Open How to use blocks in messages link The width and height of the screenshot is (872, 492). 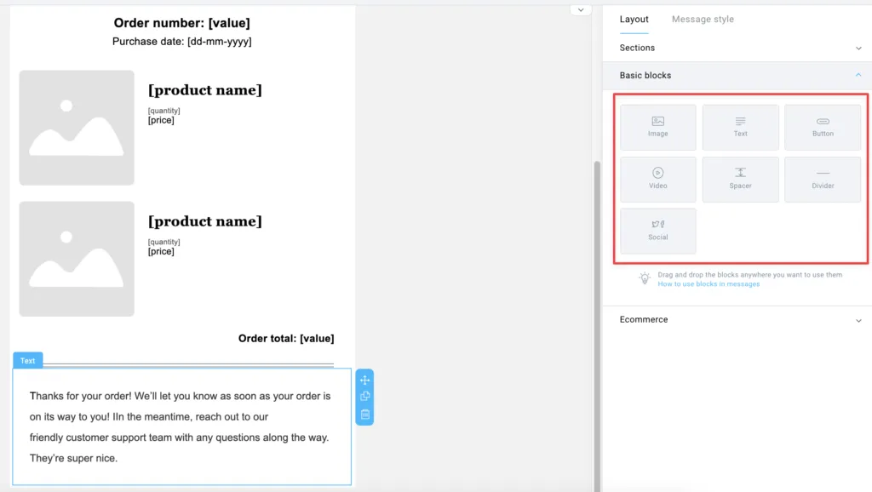708,284
